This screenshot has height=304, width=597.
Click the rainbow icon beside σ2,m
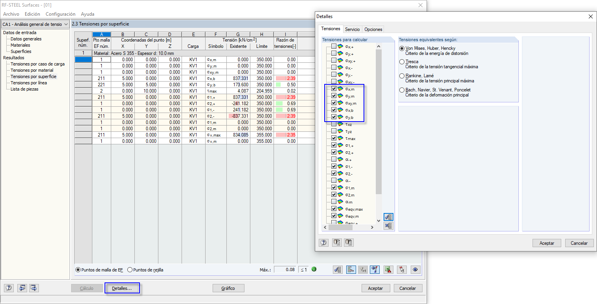pos(340,195)
